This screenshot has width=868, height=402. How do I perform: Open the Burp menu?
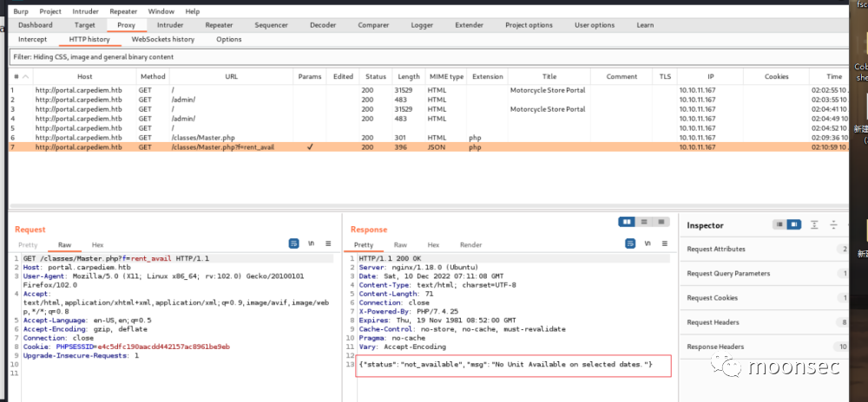[21, 11]
